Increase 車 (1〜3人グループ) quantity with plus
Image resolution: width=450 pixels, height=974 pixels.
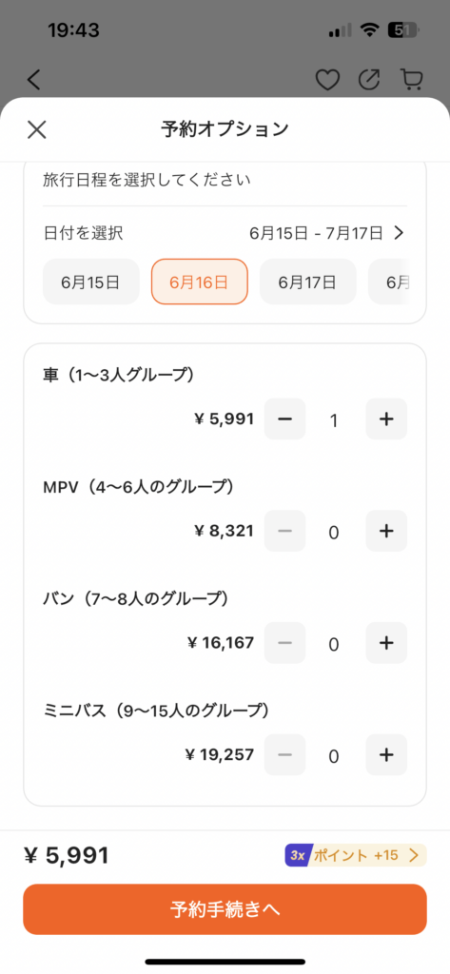pyautogui.click(x=386, y=419)
